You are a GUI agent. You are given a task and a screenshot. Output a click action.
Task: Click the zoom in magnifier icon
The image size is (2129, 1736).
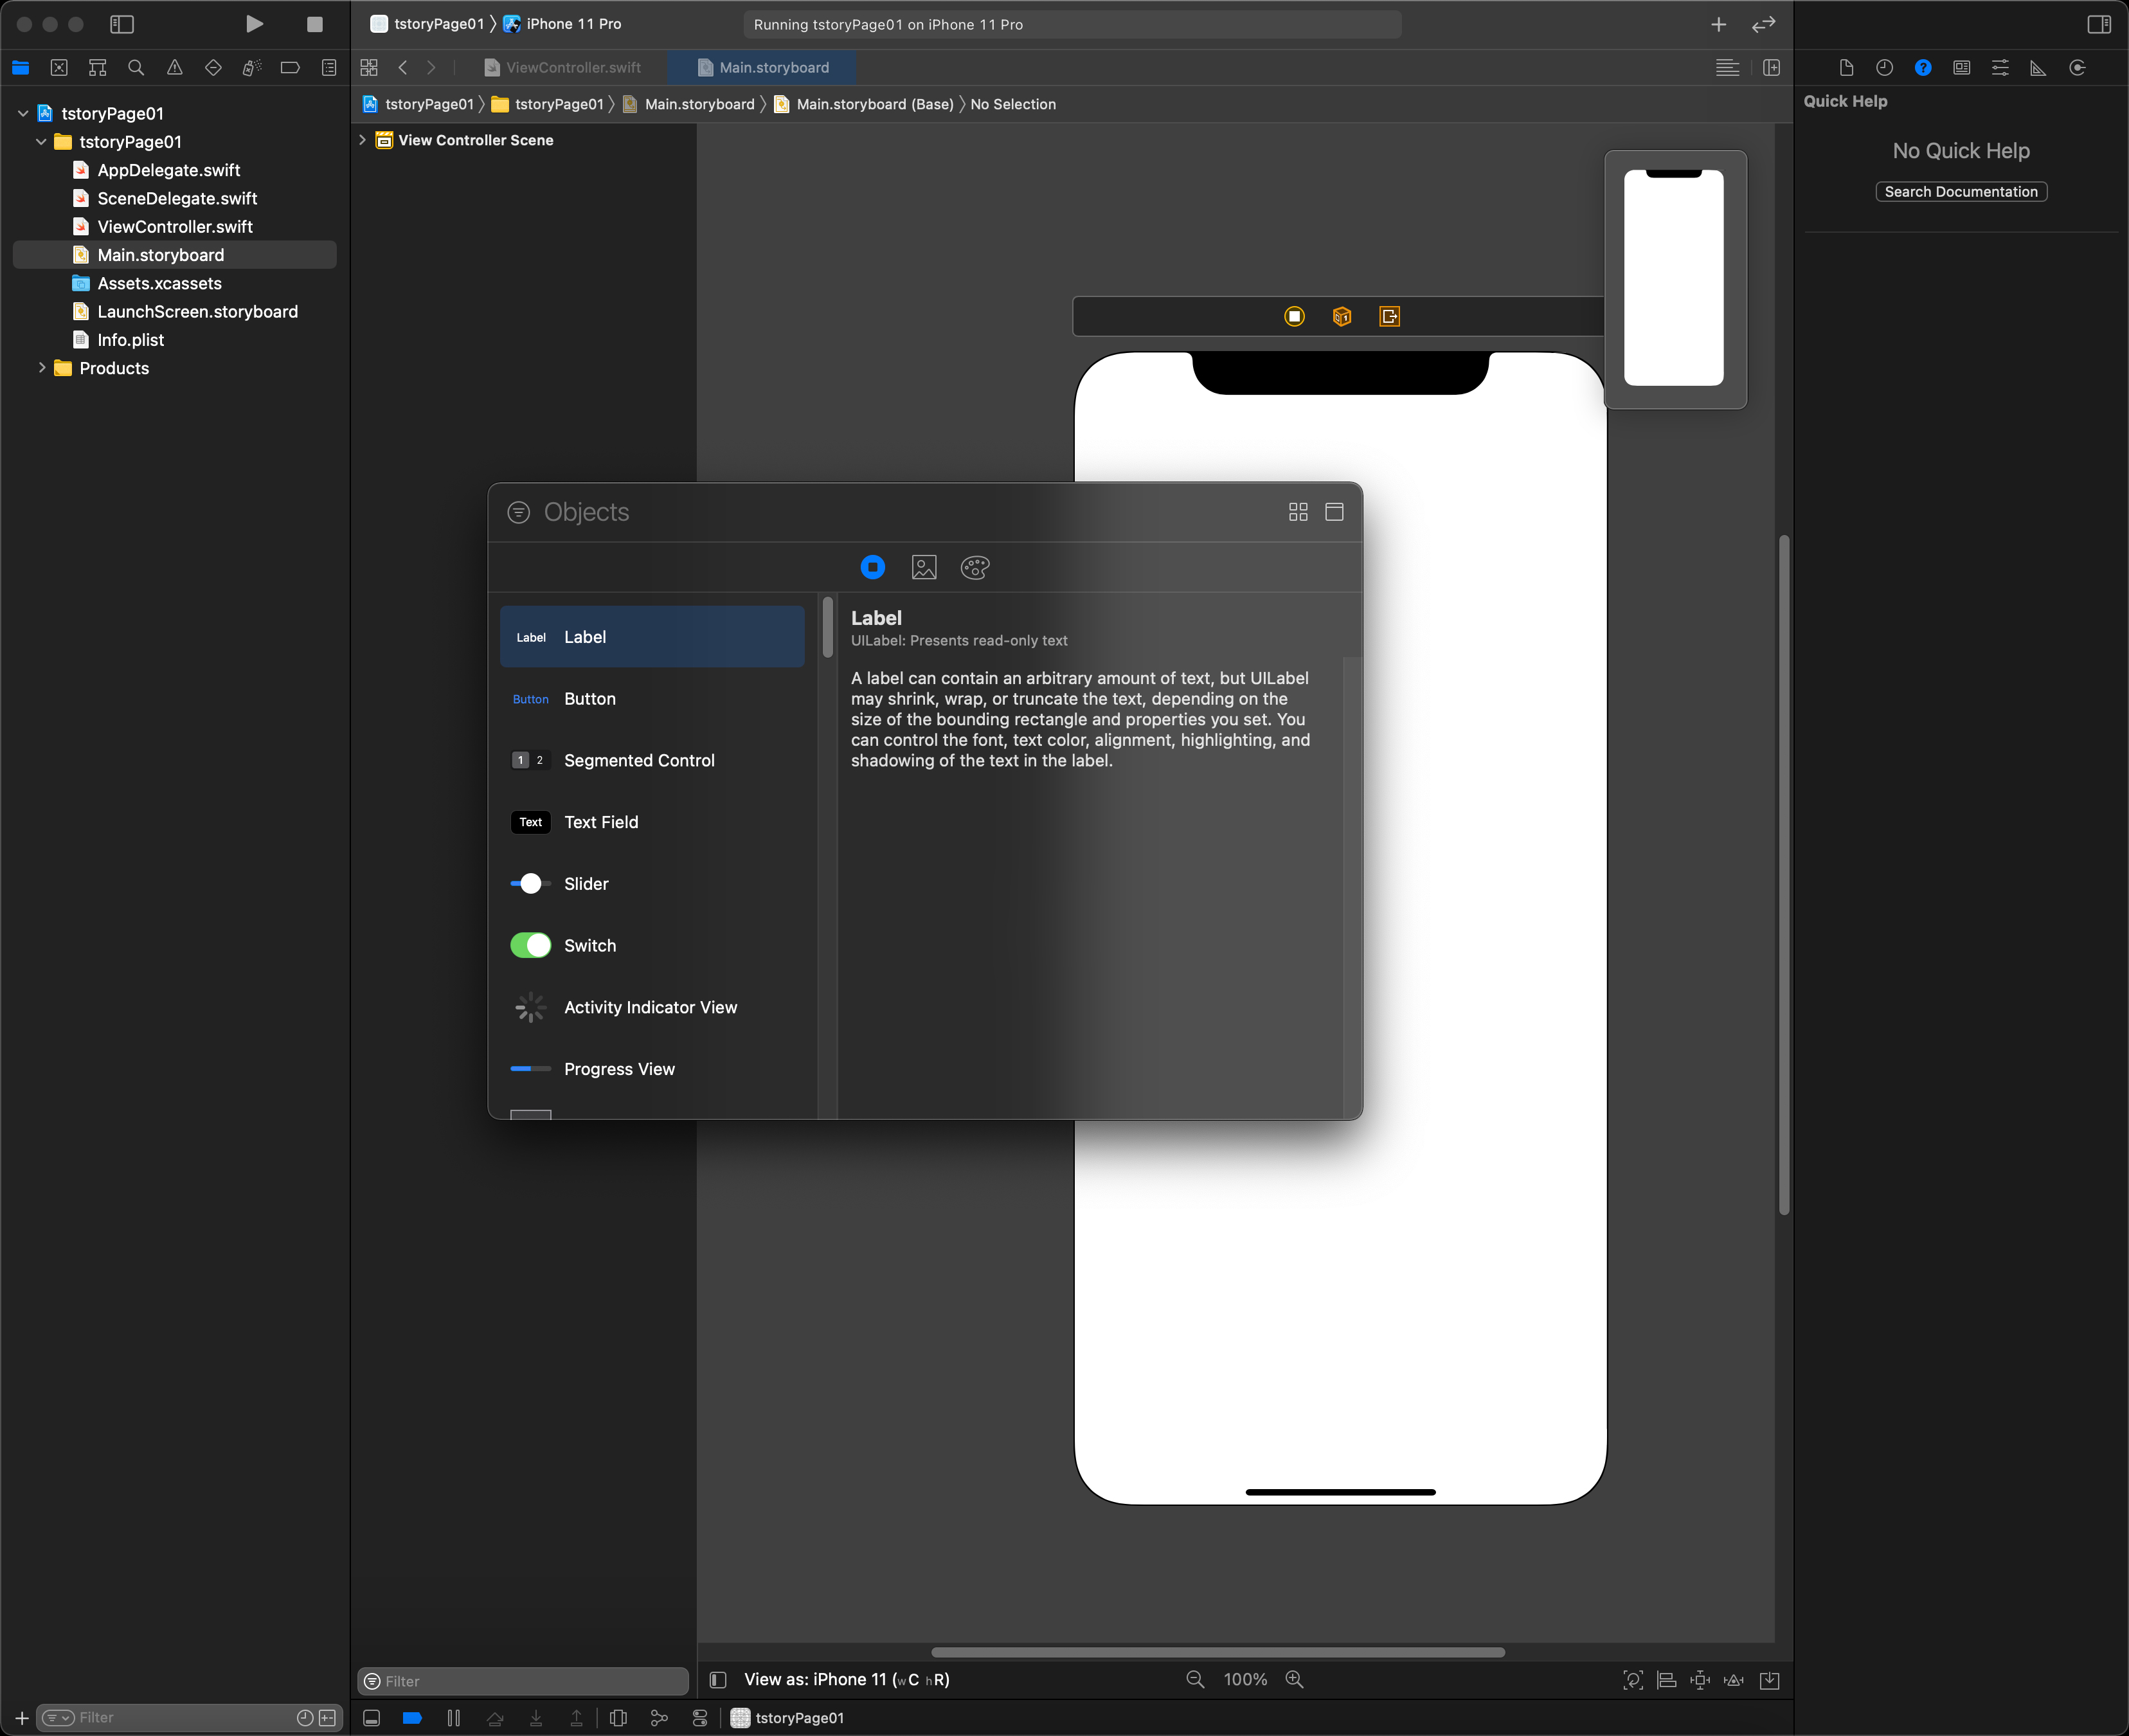click(x=1295, y=1680)
